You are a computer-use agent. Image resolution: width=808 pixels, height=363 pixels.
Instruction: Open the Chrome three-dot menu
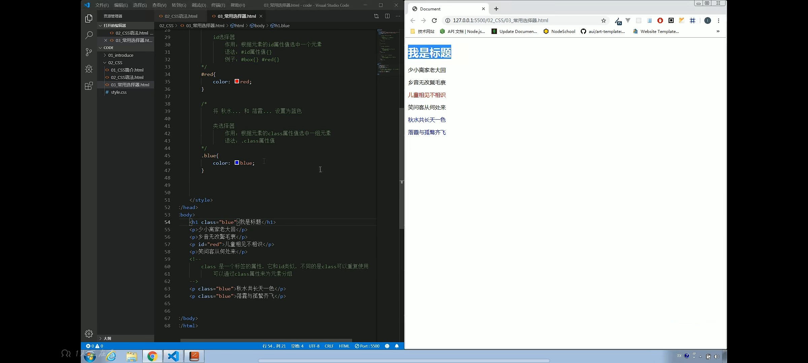pyautogui.click(x=718, y=21)
